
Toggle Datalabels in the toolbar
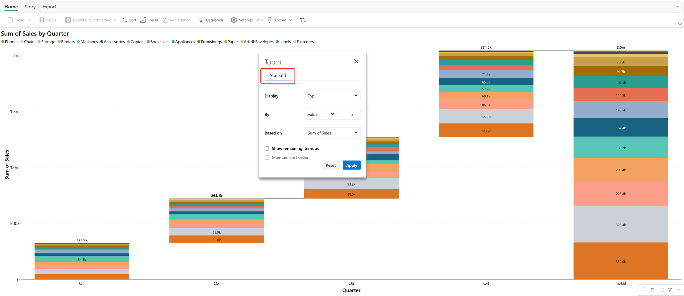pos(211,20)
